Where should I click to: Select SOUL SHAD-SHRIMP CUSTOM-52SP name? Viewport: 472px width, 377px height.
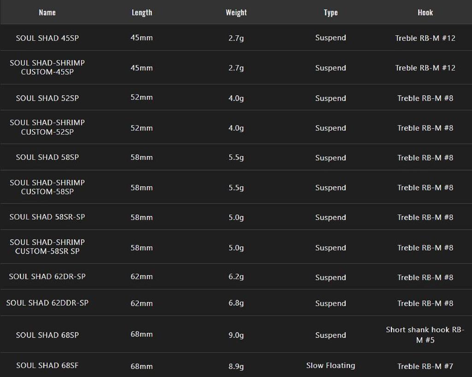47,127
